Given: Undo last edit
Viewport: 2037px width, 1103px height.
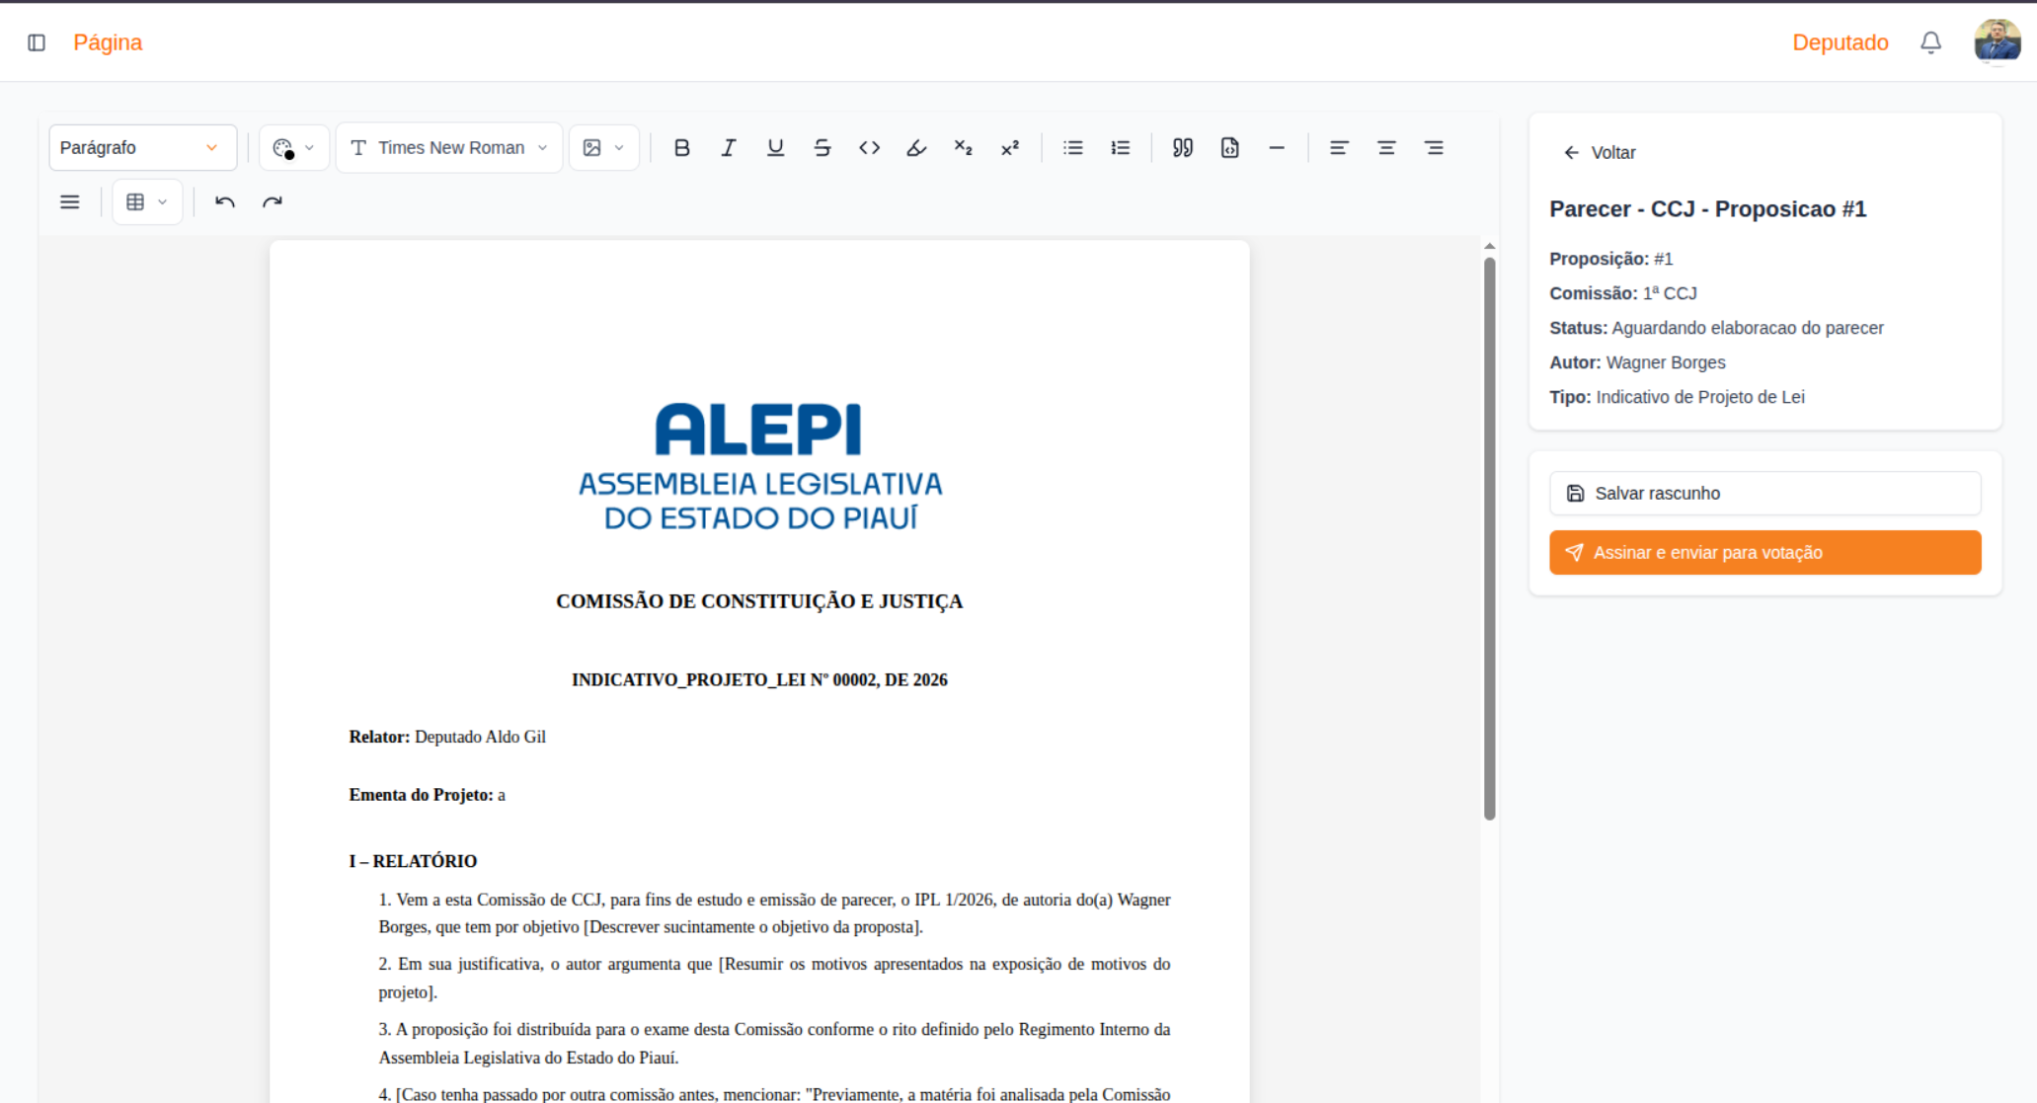Looking at the screenshot, I should point(225,202).
